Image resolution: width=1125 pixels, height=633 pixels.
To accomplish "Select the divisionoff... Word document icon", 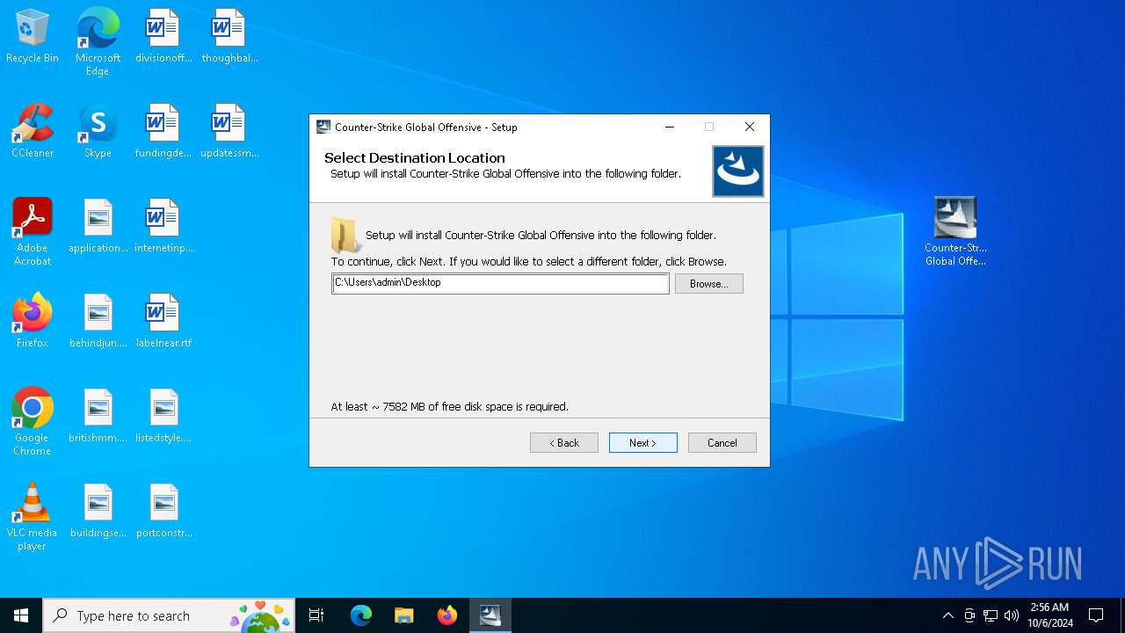I will coord(163,37).
